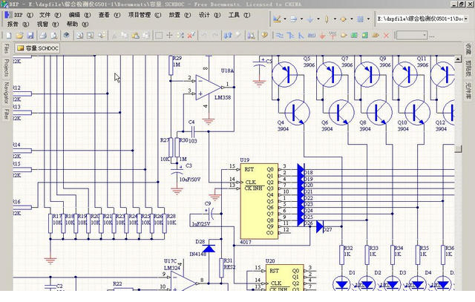Viewport: 475px width, 302px height.
Task: Open the 视窗 (W) menu
Action: point(47,24)
